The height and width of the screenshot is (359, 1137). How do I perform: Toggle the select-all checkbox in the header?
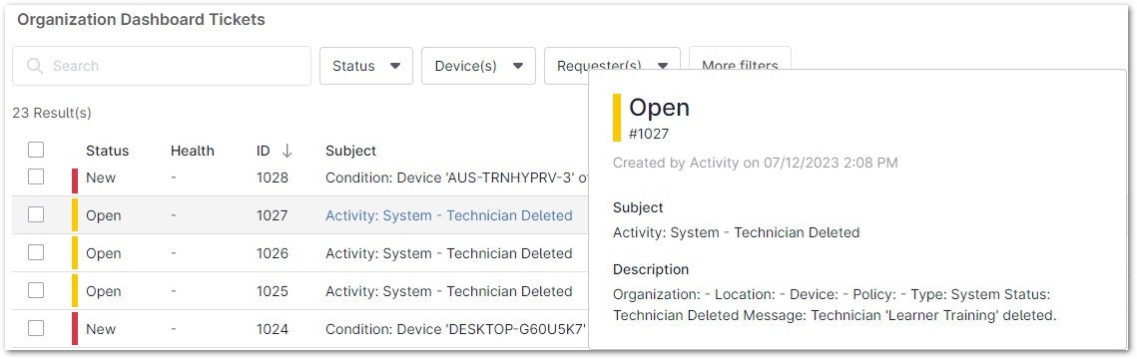pyautogui.click(x=36, y=150)
